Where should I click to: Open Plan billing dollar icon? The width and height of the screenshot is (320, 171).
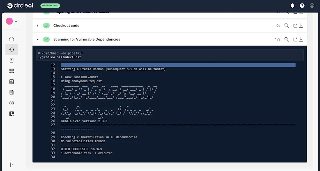11,114
